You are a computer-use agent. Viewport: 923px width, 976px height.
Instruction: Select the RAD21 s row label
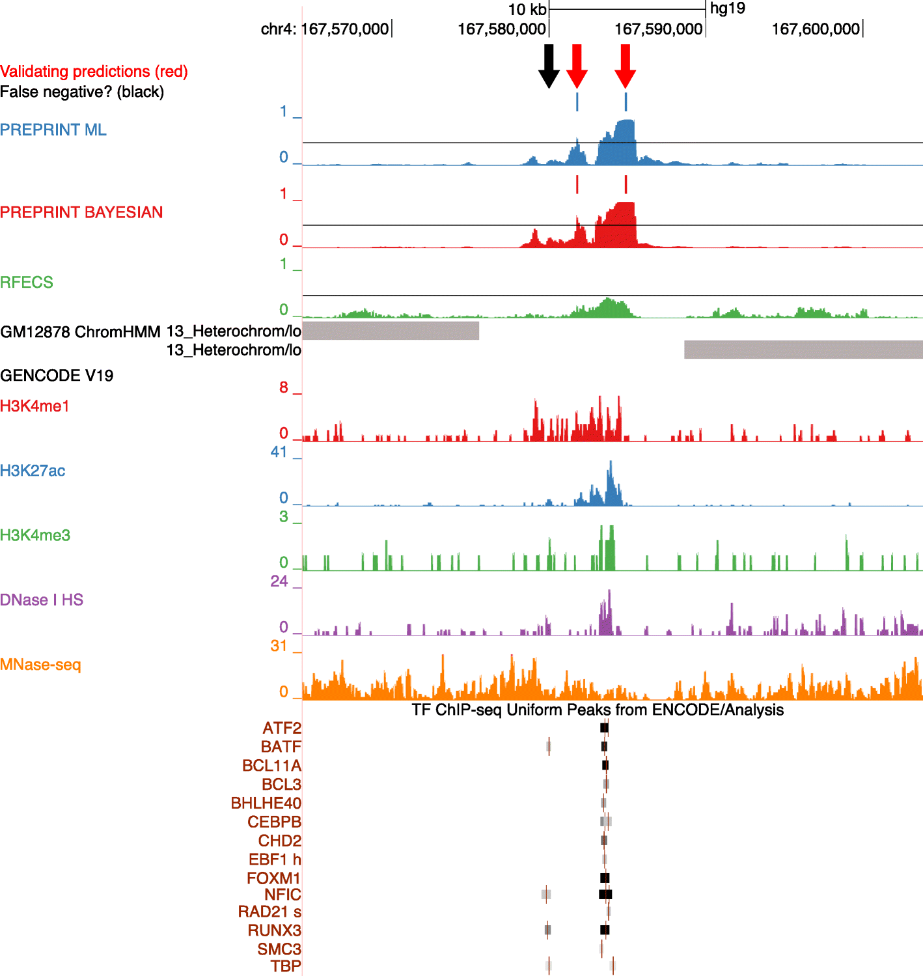coord(269,912)
